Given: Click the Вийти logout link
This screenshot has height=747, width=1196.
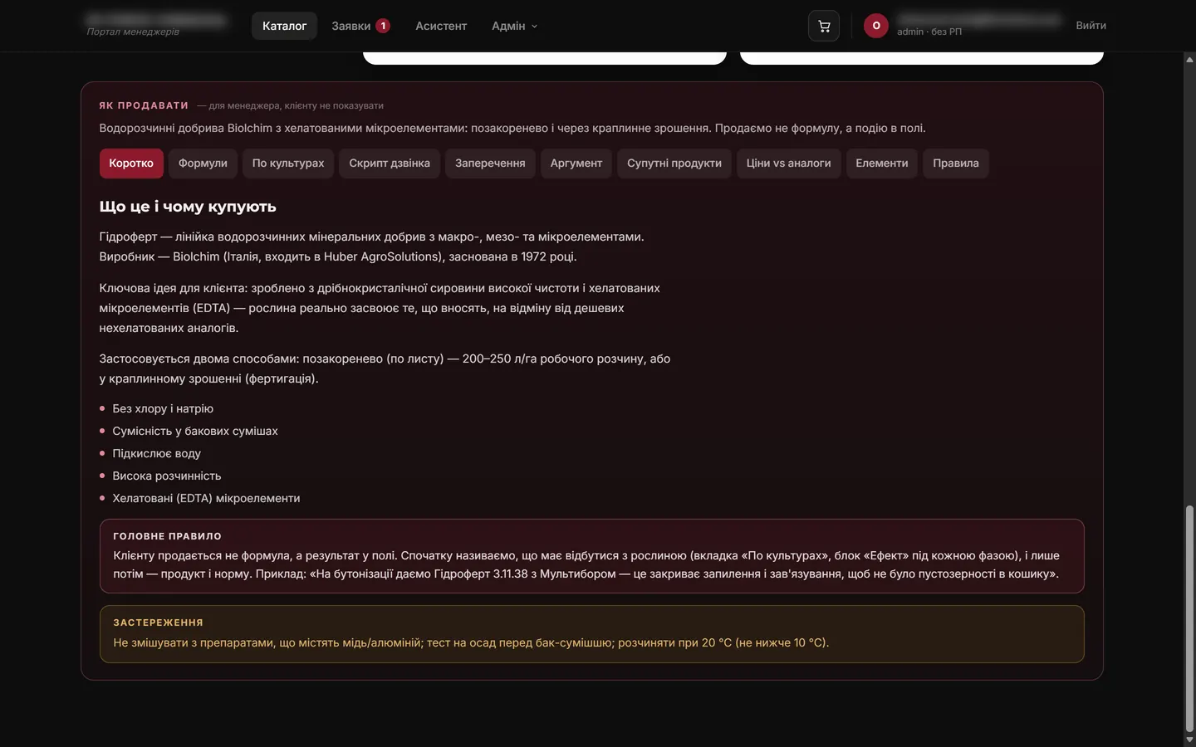Looking at the screenshot, I should click(1091, 26).
